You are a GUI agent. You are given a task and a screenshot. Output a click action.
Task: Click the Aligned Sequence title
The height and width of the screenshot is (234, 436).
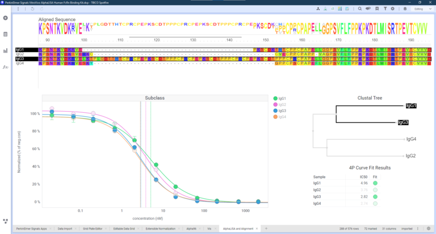[57, 19]
